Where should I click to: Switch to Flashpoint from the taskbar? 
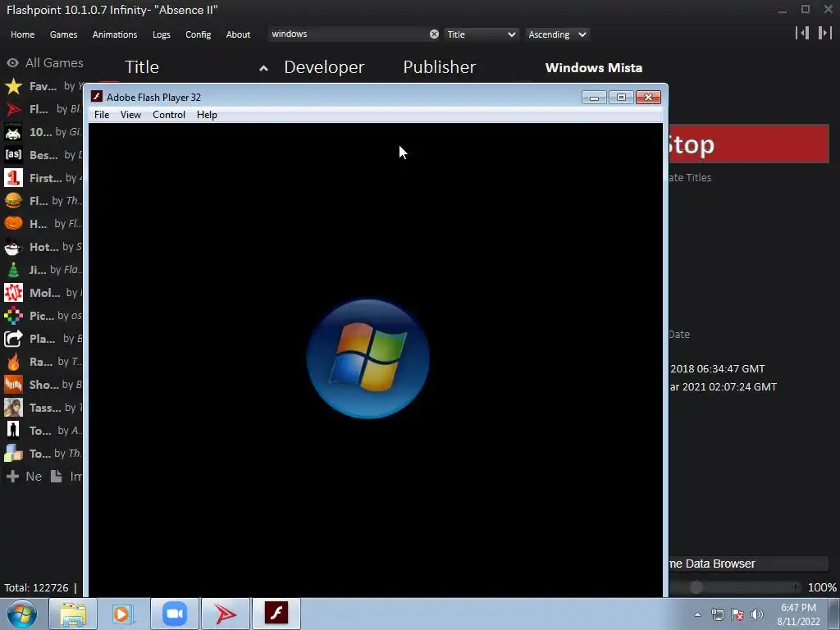click(x=226, y=614)
